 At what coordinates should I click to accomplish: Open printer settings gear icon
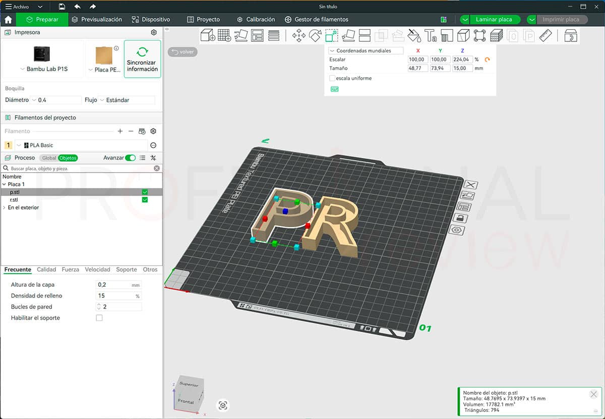[x=154, y=32]
